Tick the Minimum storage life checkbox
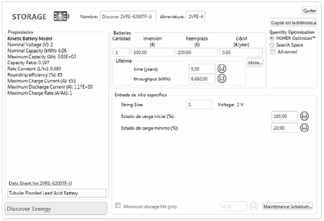This screenshot has height=221, width=324. 118,206
